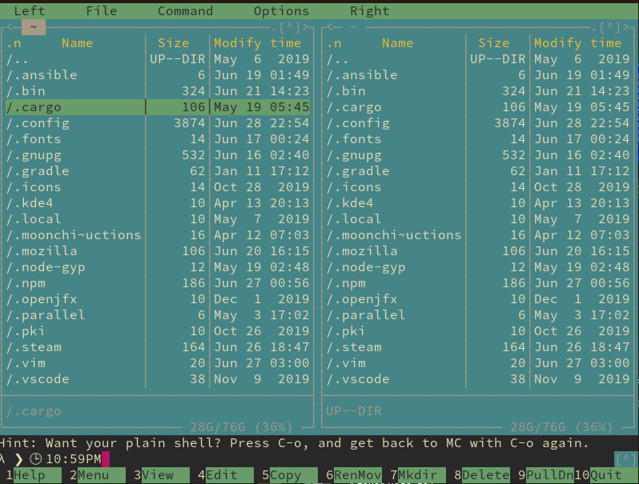Select /.kde4 in left panel

pyautogui.click(x=158, y=203)
